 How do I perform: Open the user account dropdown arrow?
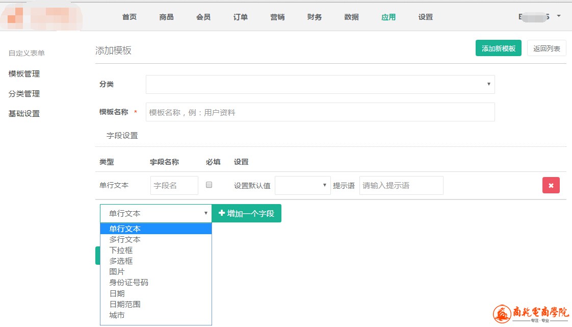click(559, 16)
